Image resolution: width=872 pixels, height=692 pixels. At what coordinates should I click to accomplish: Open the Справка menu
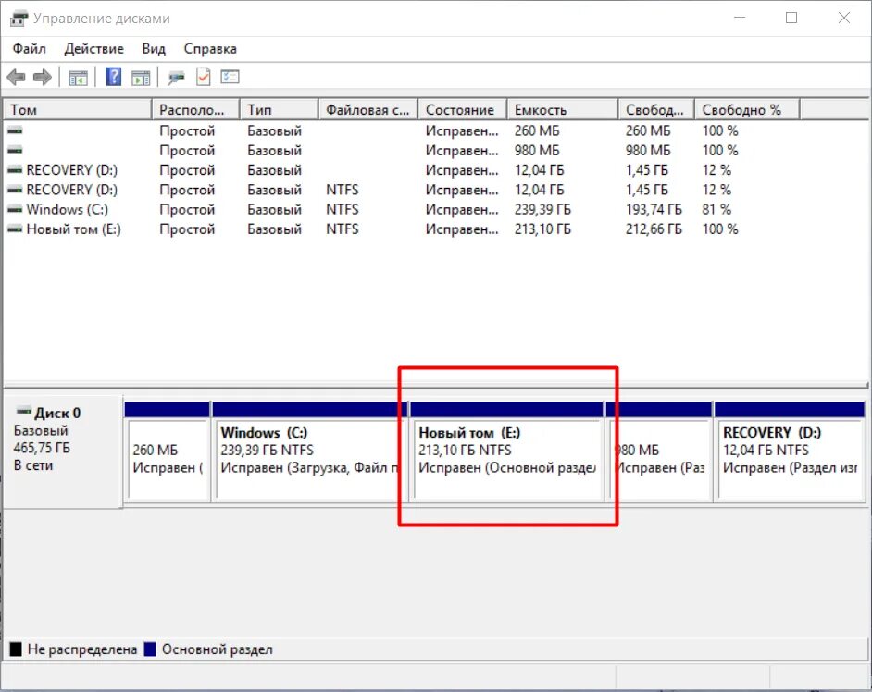pos(210,49)
